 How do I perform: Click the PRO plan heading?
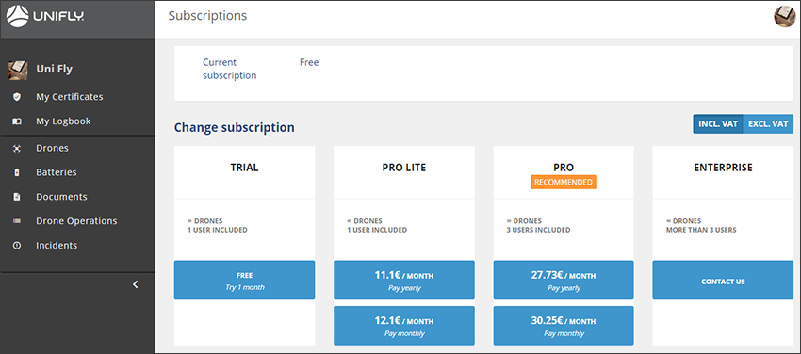point(564,168)
